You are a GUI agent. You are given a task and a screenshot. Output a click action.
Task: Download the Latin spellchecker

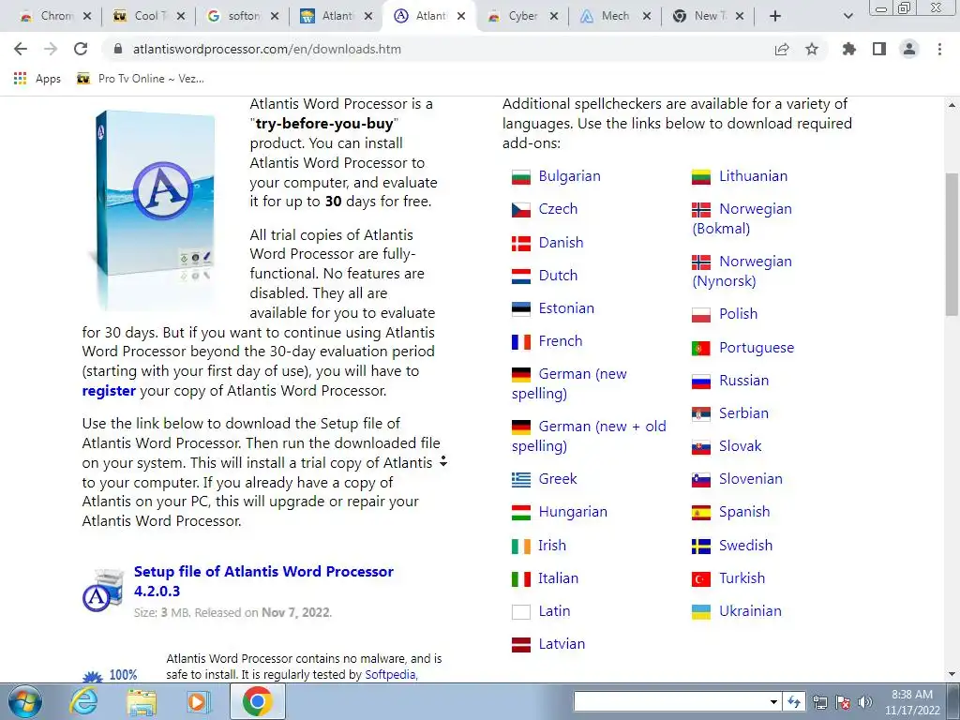tap(554, 611)
